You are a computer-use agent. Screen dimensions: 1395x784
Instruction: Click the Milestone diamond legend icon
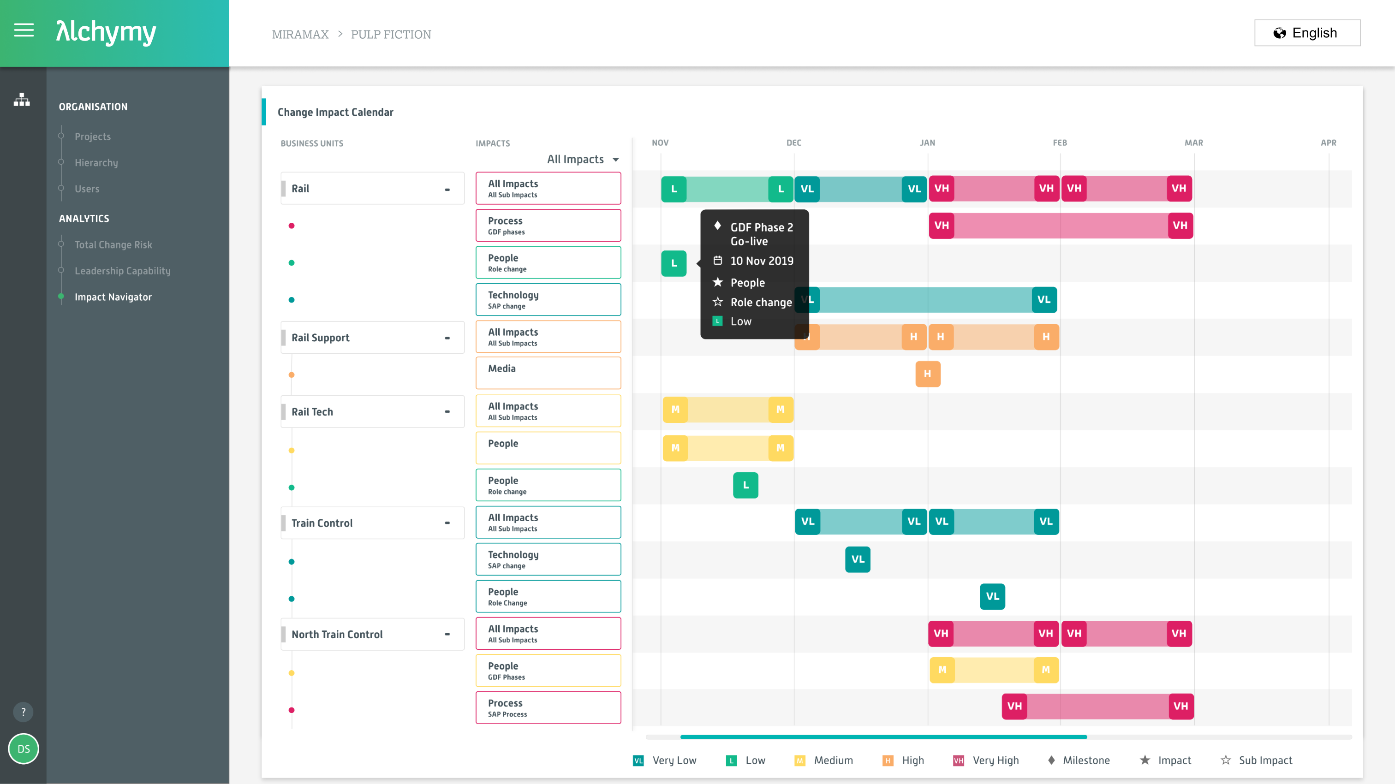[1051, 760]
